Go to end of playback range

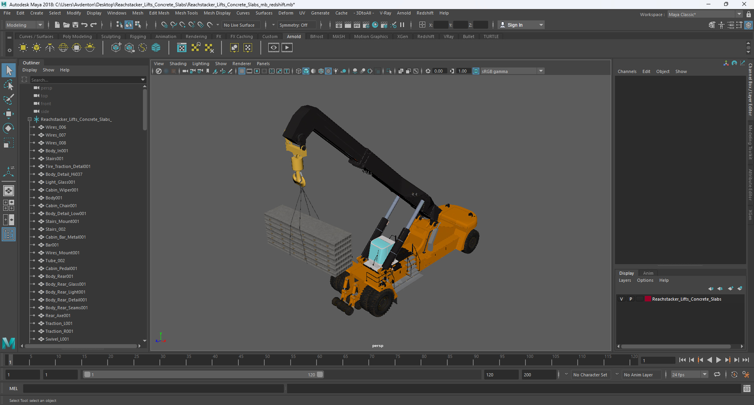coord(745,360)
